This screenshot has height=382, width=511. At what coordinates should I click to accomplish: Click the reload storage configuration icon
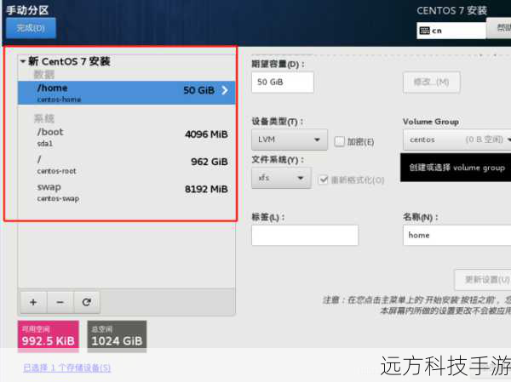86,302
